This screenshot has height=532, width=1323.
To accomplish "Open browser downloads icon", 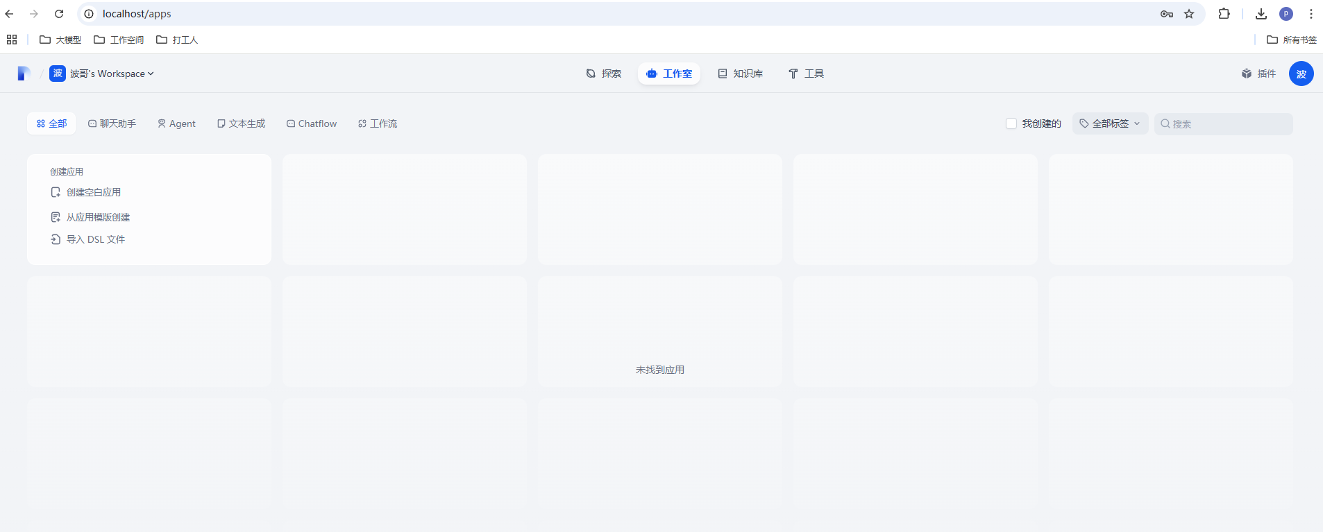I will [1261, 14].
